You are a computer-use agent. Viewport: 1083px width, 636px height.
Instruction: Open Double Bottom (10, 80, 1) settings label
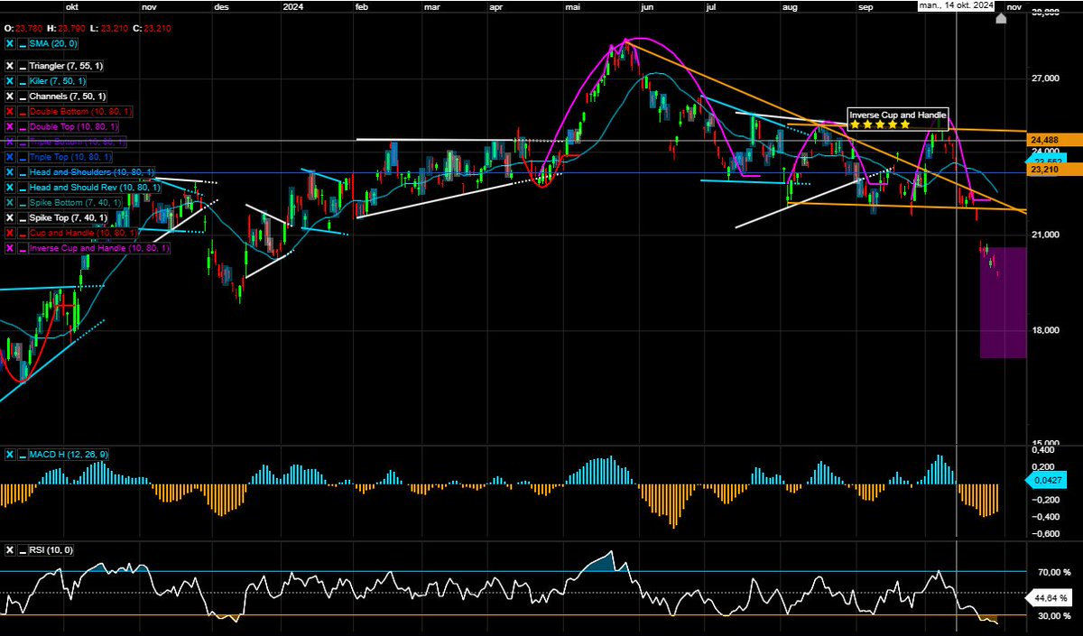point(81,111)
